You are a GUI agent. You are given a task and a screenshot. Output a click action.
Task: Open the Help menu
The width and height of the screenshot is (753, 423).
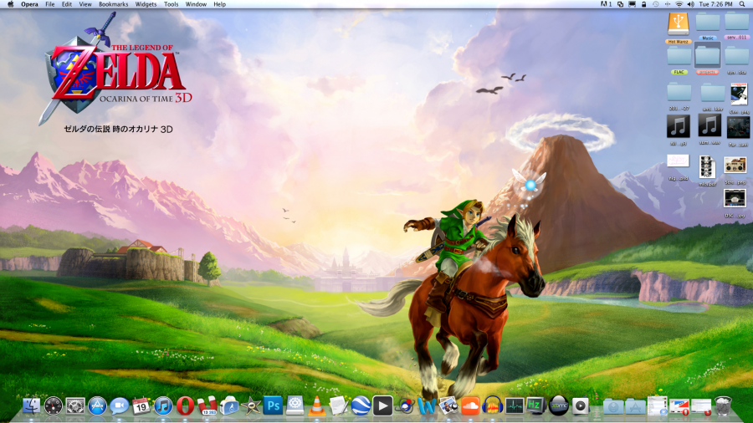(219, 4)
